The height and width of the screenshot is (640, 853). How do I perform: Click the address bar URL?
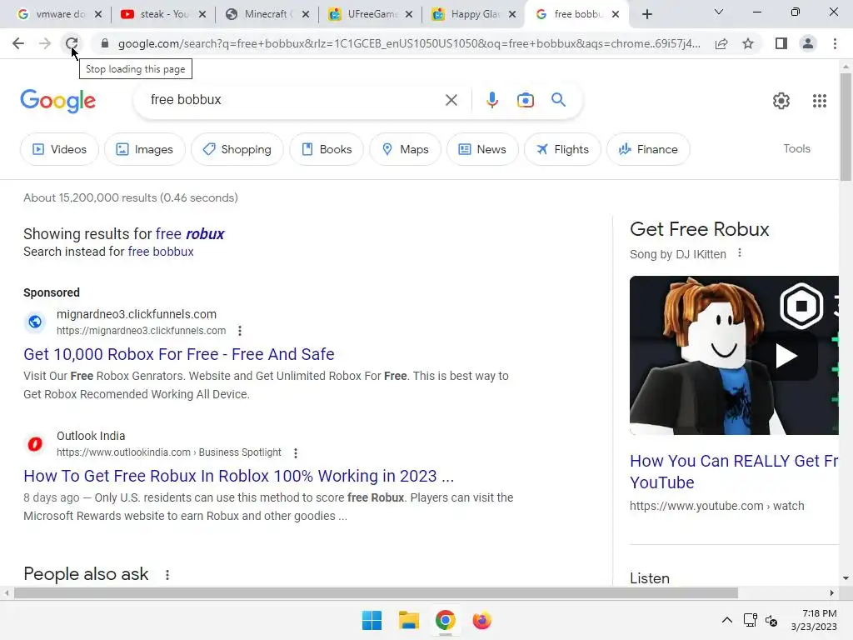tap(409, 43)
